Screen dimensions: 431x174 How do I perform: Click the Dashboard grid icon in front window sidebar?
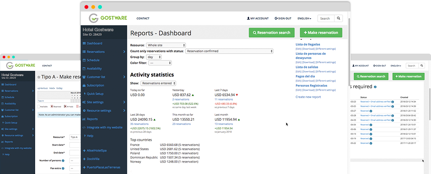coord(84,43)
